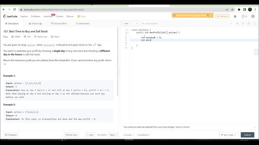Expand the Console panel
The width and height of the screenshot is (259, 145).
pos(129,135)
